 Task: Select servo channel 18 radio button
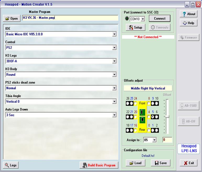[x=128, y=130]
